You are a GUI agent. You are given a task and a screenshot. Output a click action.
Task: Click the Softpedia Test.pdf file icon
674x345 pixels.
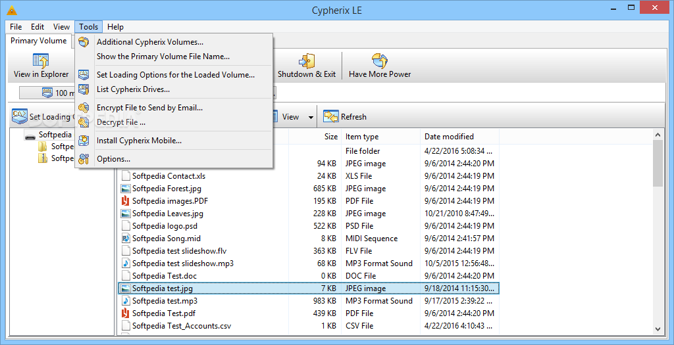pyautogui.click(x=126, y=313)
